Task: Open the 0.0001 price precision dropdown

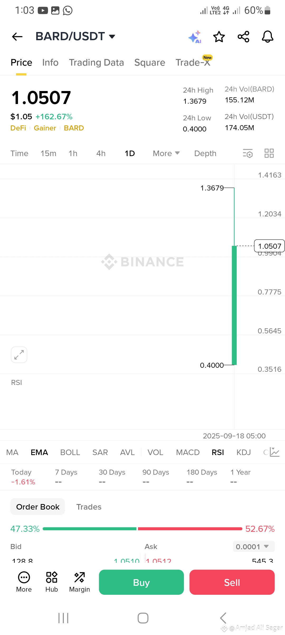Action: pyautogui.click(x=254, y=547)
